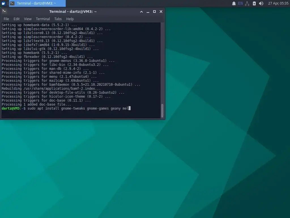Roll up the terminal window with the arrow button
The height and width of the screenshot is (218, 290).
click(x=142, y=11)
